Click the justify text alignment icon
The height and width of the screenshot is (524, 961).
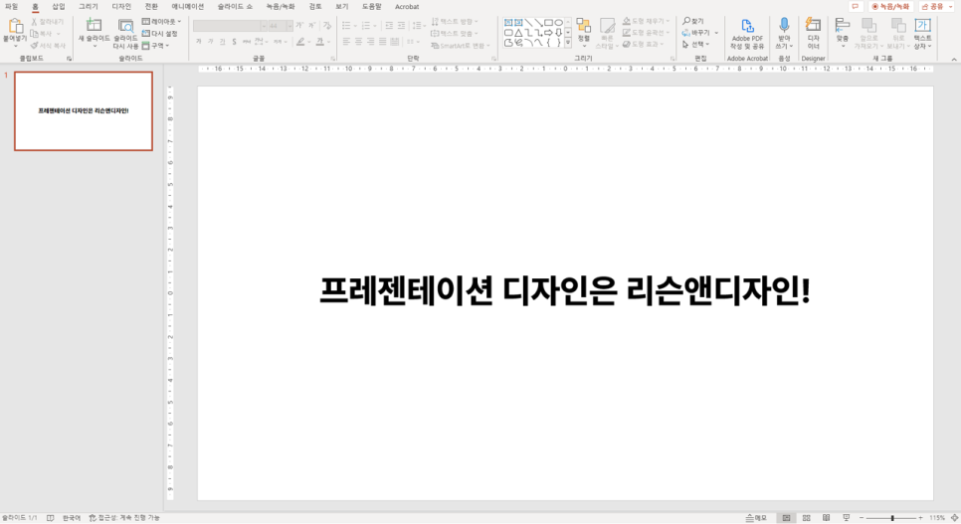tap(382, 42)
